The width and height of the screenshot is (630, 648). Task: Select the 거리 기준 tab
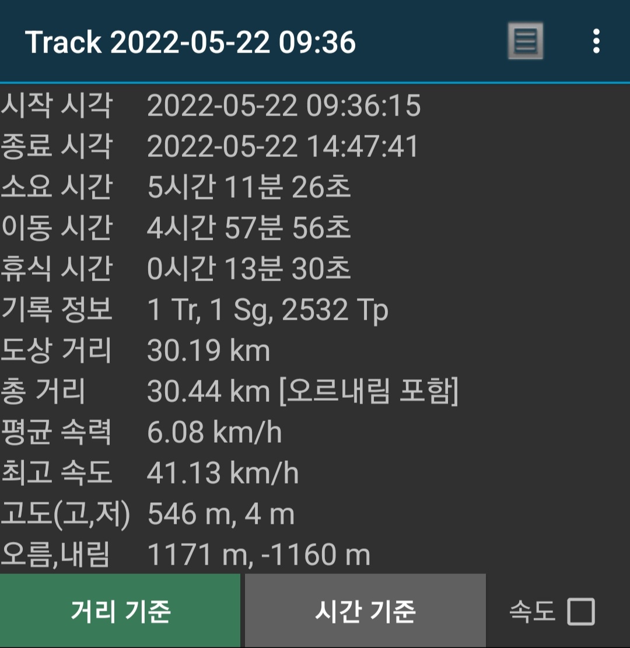click(x=120, y=611)
